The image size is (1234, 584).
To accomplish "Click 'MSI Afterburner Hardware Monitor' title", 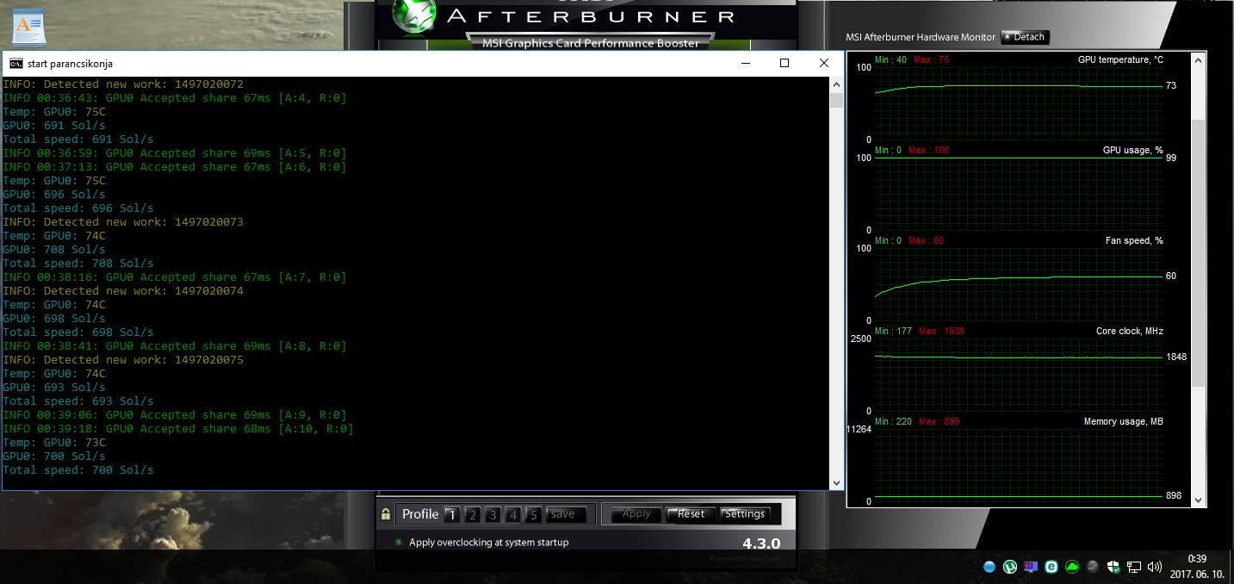I will pyautogui.click(x=921, y=37).
